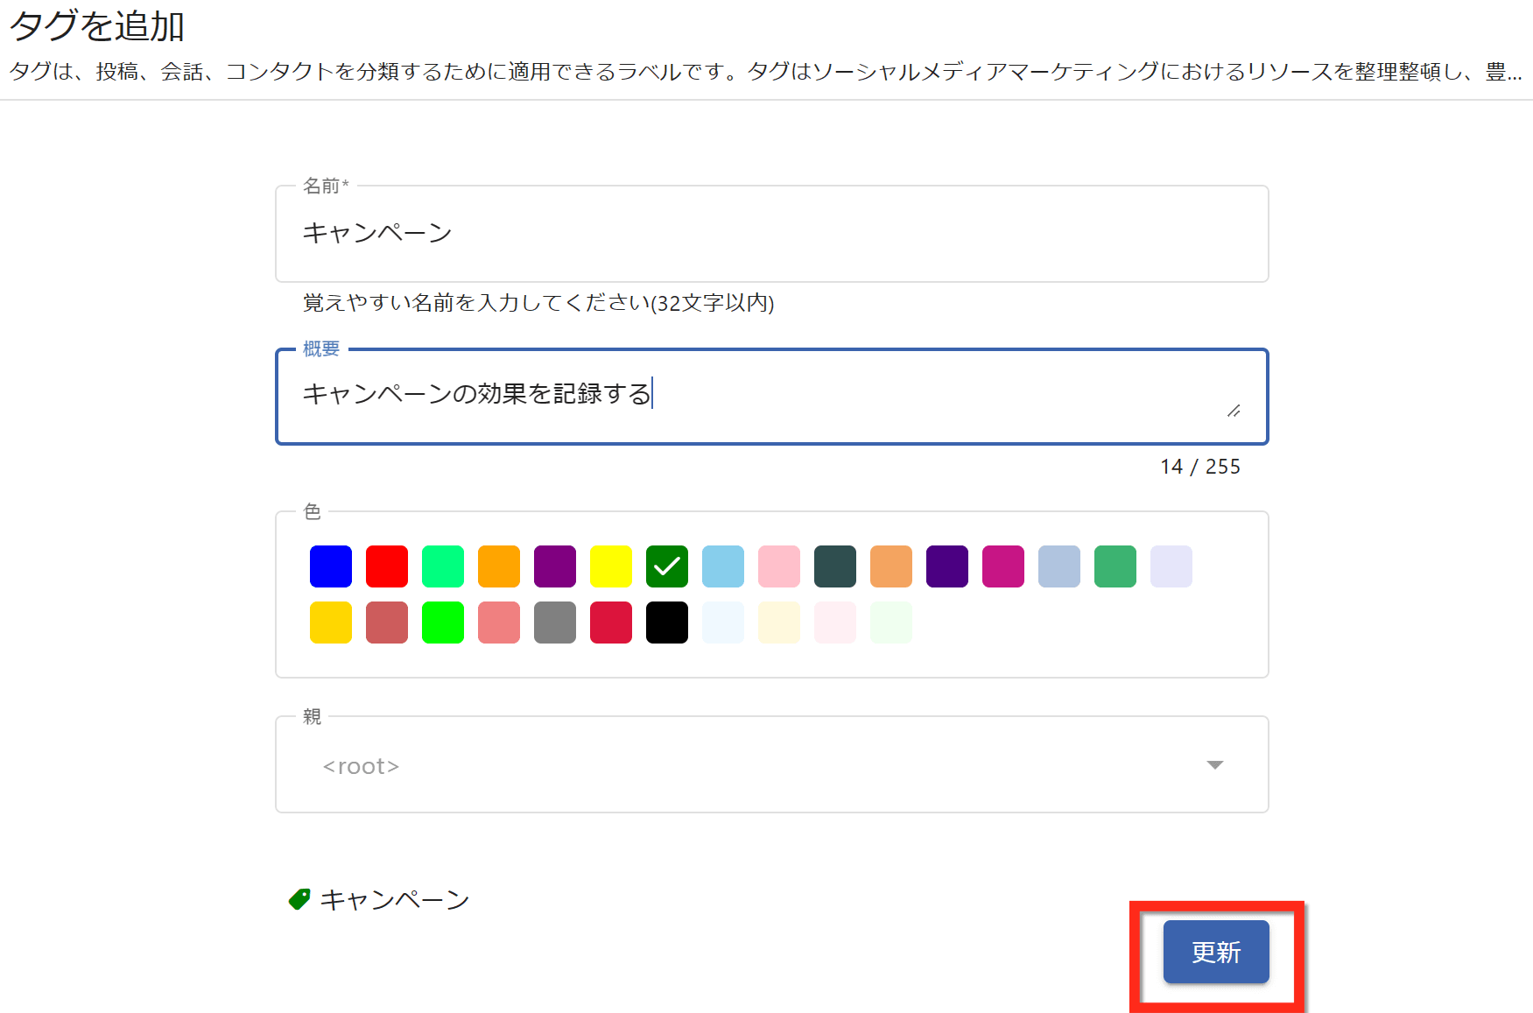
Task: Select the lime green swatch in second row
Action: coord(443,623)
